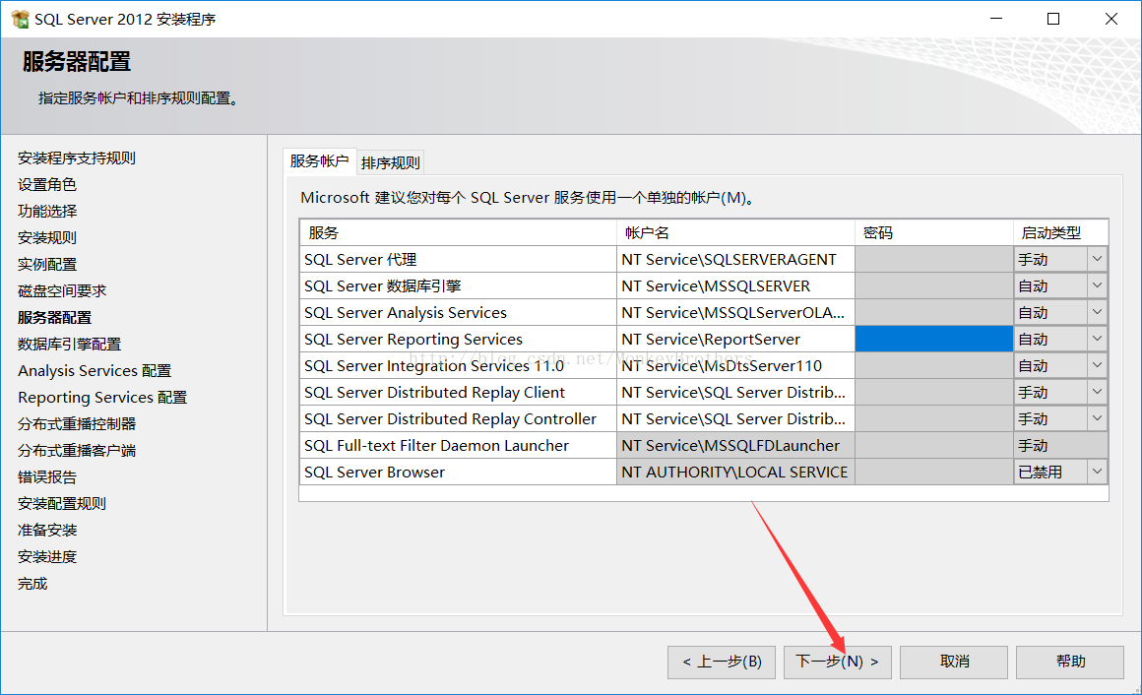This screenshot has height=695, width=1142.
Task: Click 安装配置规则 step in sidebar
Action: pos(62,503)
